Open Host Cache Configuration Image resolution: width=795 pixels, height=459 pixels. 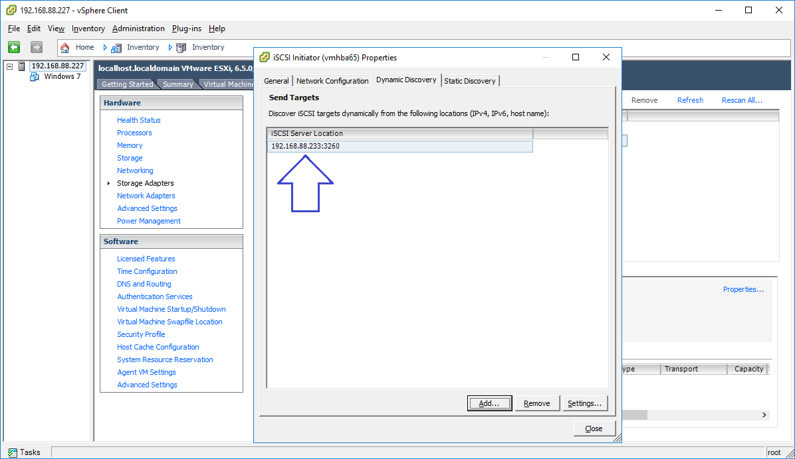pyautogui.click(x=158, y=347)
